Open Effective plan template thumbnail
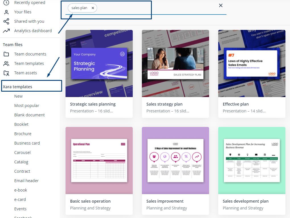Viewport: 290px width, 218px height. (252, 63)
